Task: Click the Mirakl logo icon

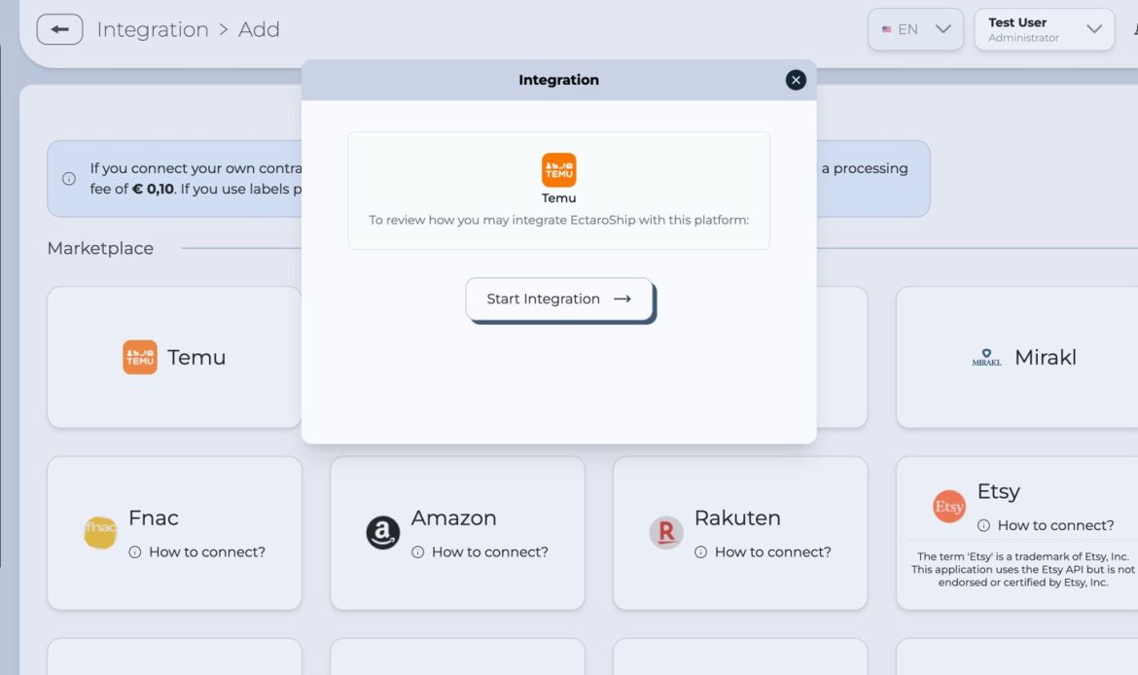Action: click(x=986, y=357)
